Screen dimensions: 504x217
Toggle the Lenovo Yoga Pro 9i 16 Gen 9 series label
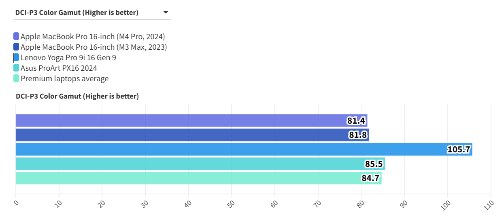68,57
